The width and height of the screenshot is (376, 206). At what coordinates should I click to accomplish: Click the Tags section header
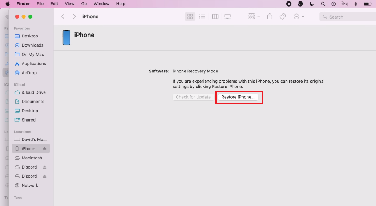(x=18, y=197)
